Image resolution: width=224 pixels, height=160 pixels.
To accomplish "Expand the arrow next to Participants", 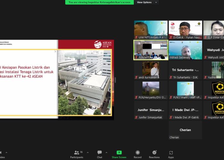I will coord(88,153).
